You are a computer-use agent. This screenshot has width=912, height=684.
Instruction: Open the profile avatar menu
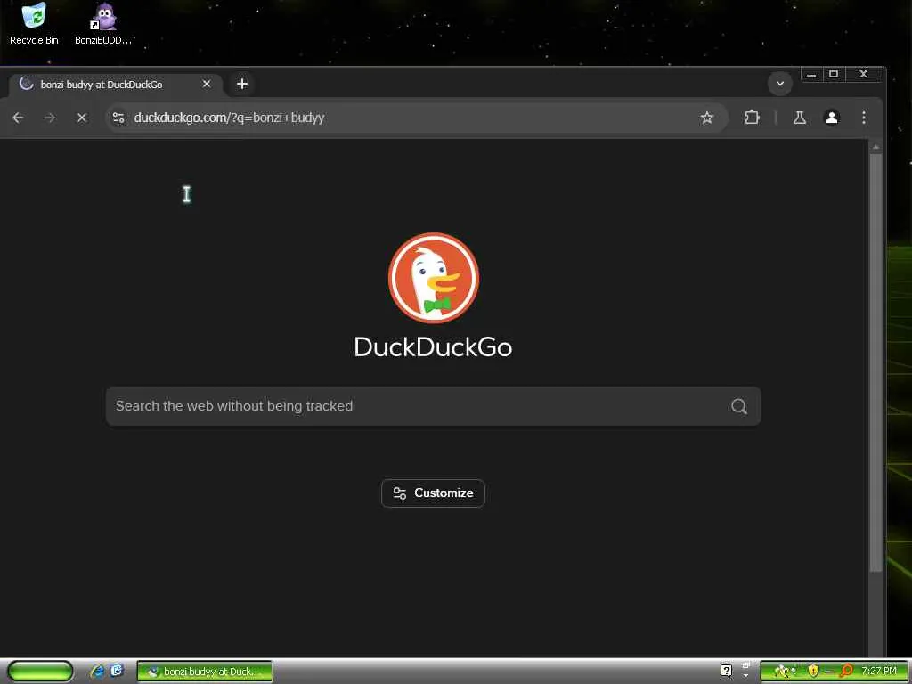click(832, 118)
